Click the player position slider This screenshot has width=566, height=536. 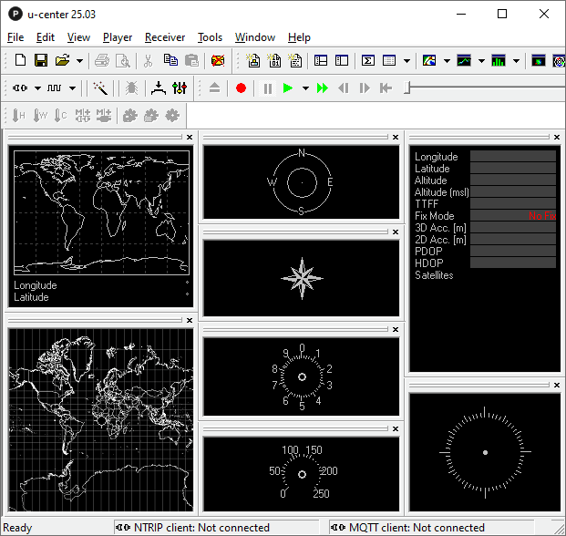[x=407, y=88]
